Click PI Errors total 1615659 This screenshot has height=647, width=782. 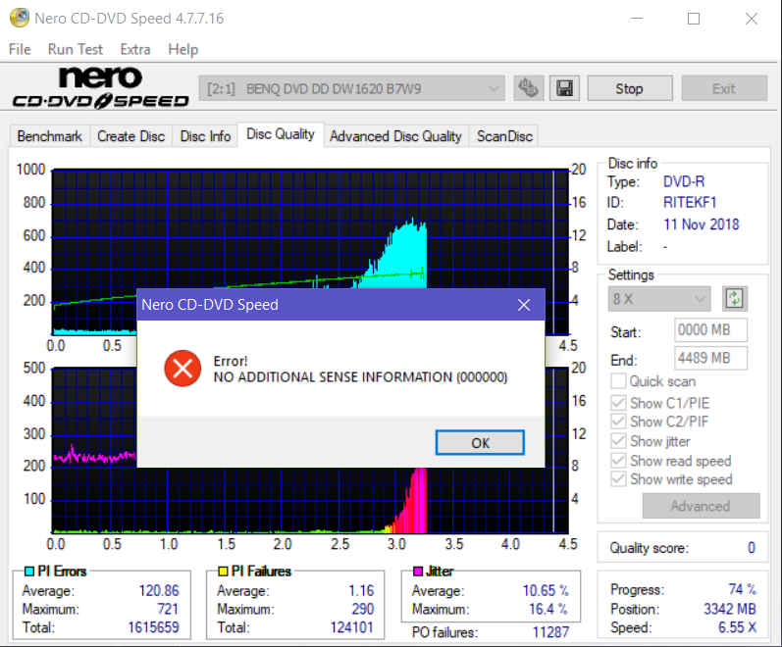click(x=153, y=627)
